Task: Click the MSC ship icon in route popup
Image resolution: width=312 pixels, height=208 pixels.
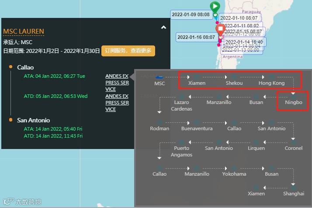Action: tap(159, 77)
